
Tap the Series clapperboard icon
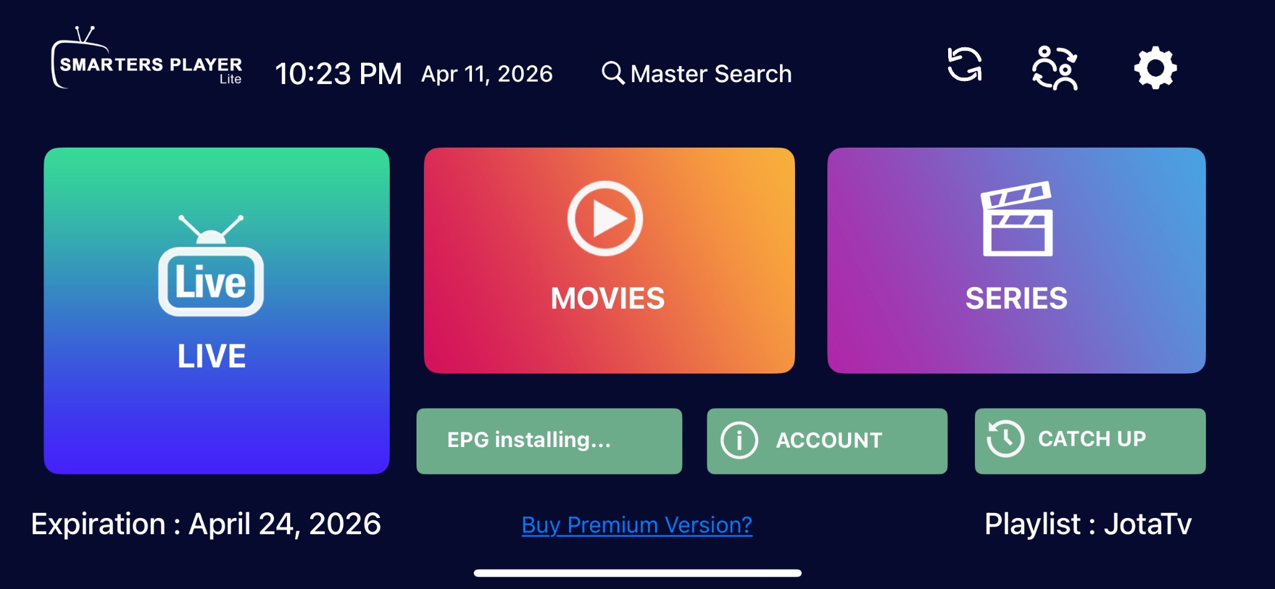[1017, 219]
